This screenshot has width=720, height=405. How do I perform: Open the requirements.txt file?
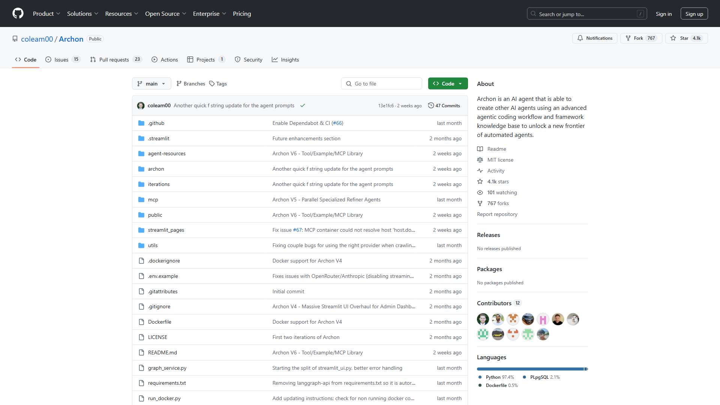(167, 383)
